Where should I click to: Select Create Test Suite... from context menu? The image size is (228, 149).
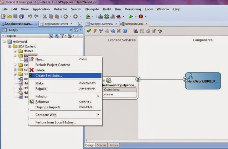65,76
